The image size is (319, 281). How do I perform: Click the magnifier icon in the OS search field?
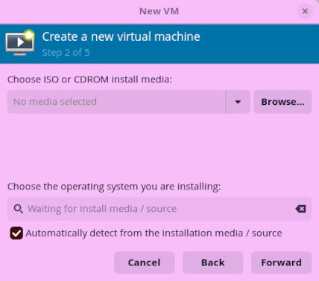point(19,209)
